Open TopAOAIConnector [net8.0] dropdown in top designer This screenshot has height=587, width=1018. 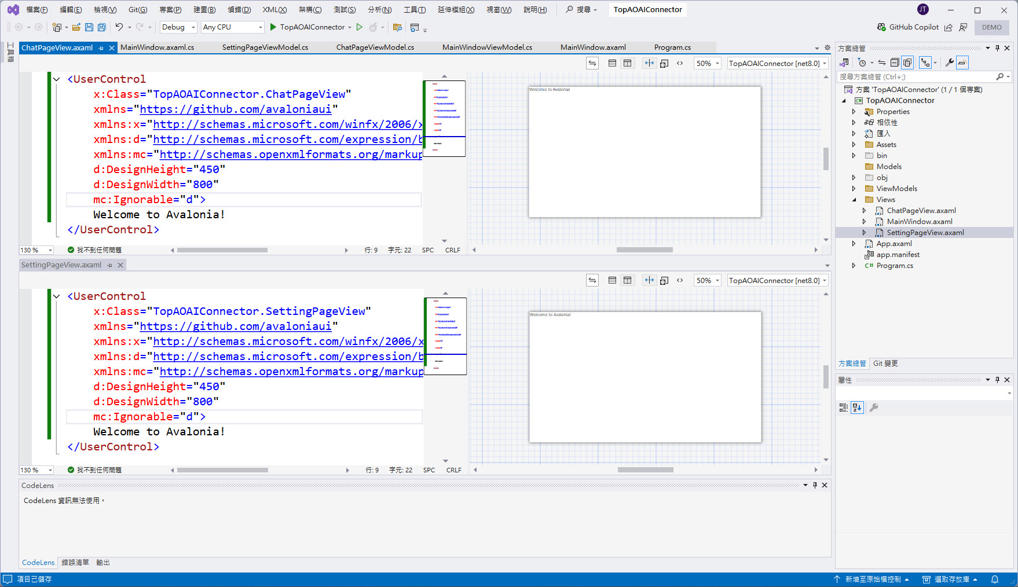[x=778, y=63]
